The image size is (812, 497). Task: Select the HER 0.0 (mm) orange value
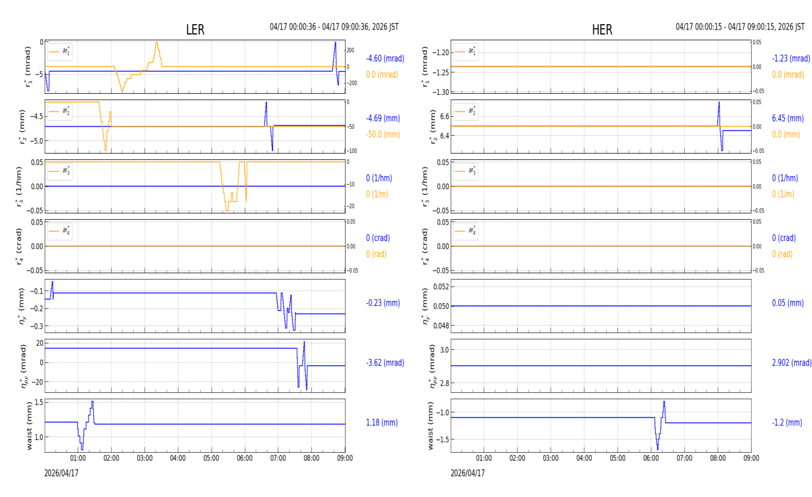click(x=786, y=135)
